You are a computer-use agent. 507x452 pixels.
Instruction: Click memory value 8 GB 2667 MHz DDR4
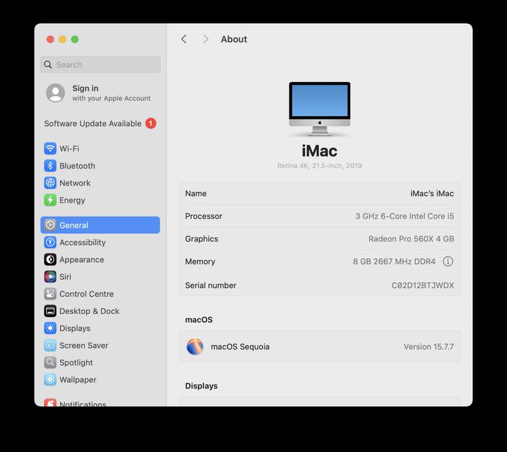coord(394,262)
